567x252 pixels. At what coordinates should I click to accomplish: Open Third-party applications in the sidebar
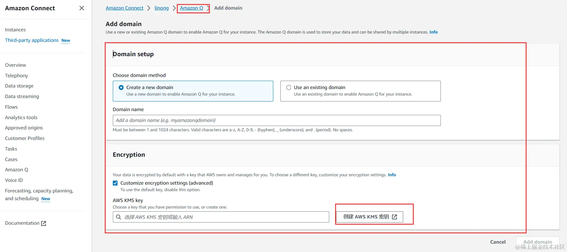[x=32, y=40]
